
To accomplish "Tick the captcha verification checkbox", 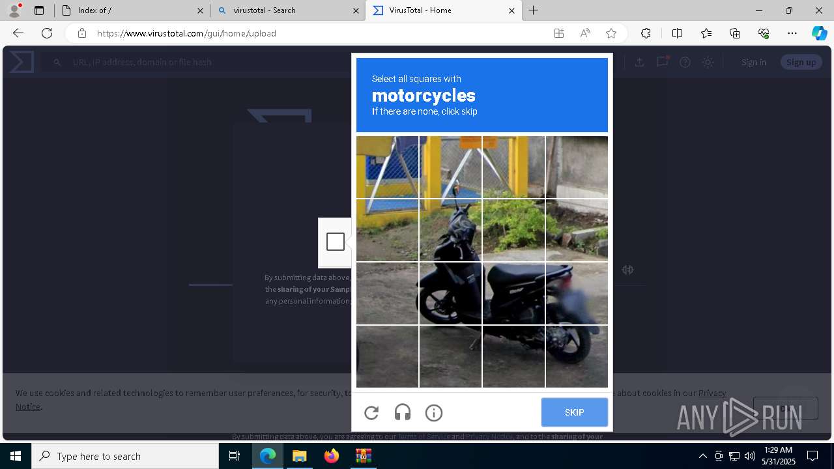I will coord(336,242).
